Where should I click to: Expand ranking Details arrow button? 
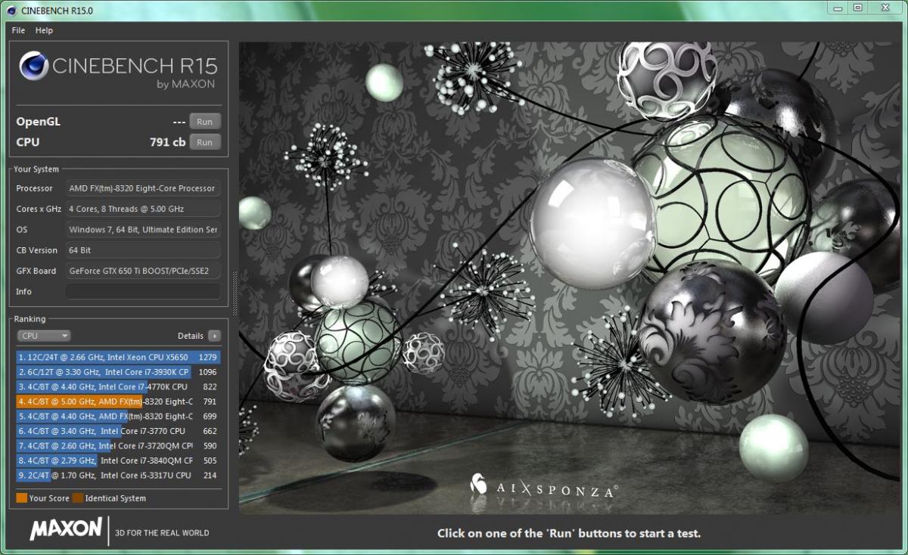(214, 336)
